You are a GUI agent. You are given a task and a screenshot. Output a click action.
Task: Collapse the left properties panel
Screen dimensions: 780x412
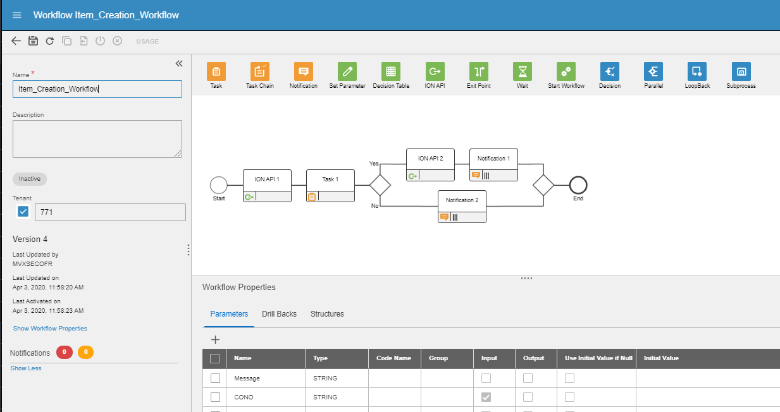point(178,63)
